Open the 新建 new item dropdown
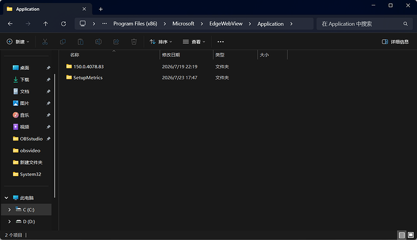 (x=18, y=42)
